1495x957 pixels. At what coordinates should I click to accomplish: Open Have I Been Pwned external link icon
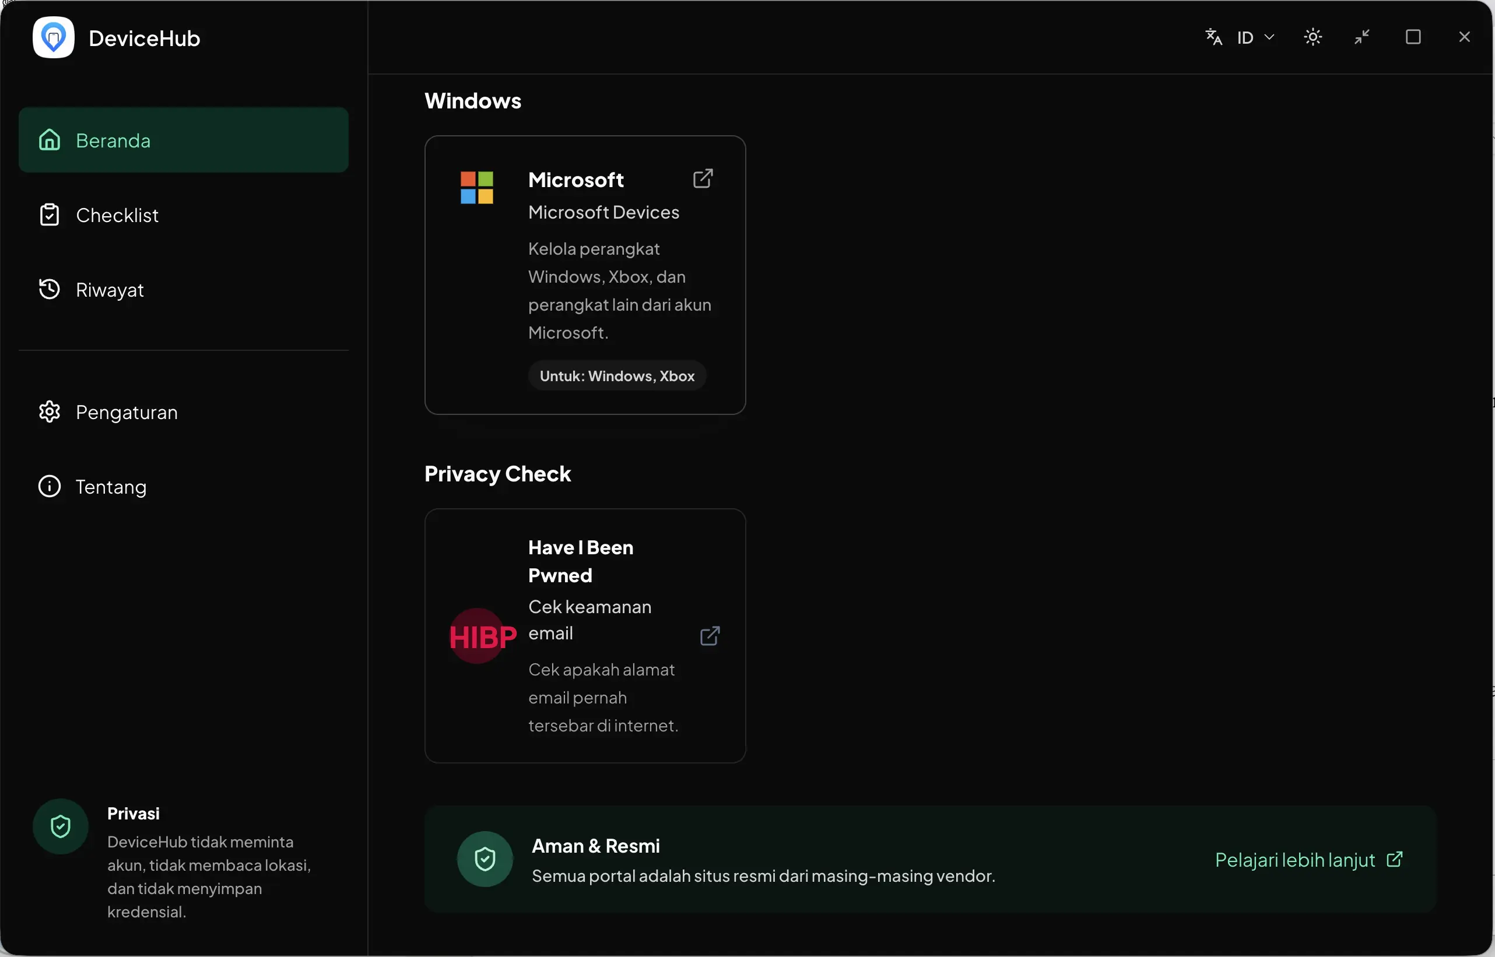click(710, 636)
